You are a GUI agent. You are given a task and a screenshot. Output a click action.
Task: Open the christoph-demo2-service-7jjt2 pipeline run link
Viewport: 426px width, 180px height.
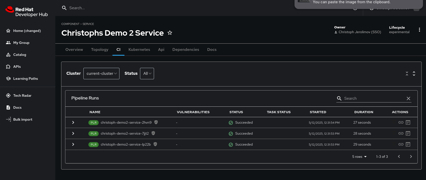click(x=125, y=133)
